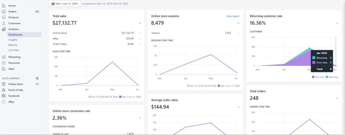Image resolution: width=345 pixels, height=135 pixels.
Task: Click the 248 total orders value
Action: (x=254, y=98)
